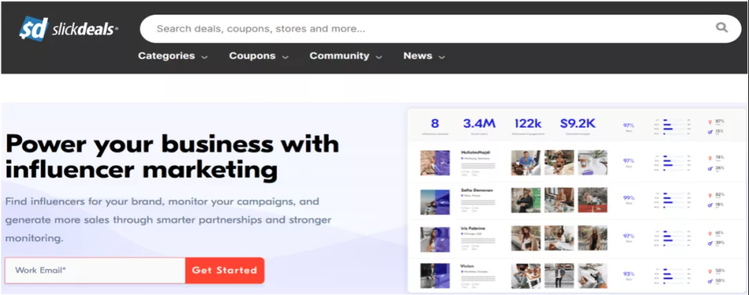The height and width of the screenshot is (295, 749).
Task: Click the age distribution bars in Sofia Donovan's row
Action: tap(669, 201)
